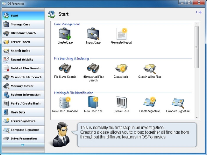Open Memory Viewer from the sidebar
The image size is (207, 155).
pyautogui.click(x=22, y=86)
